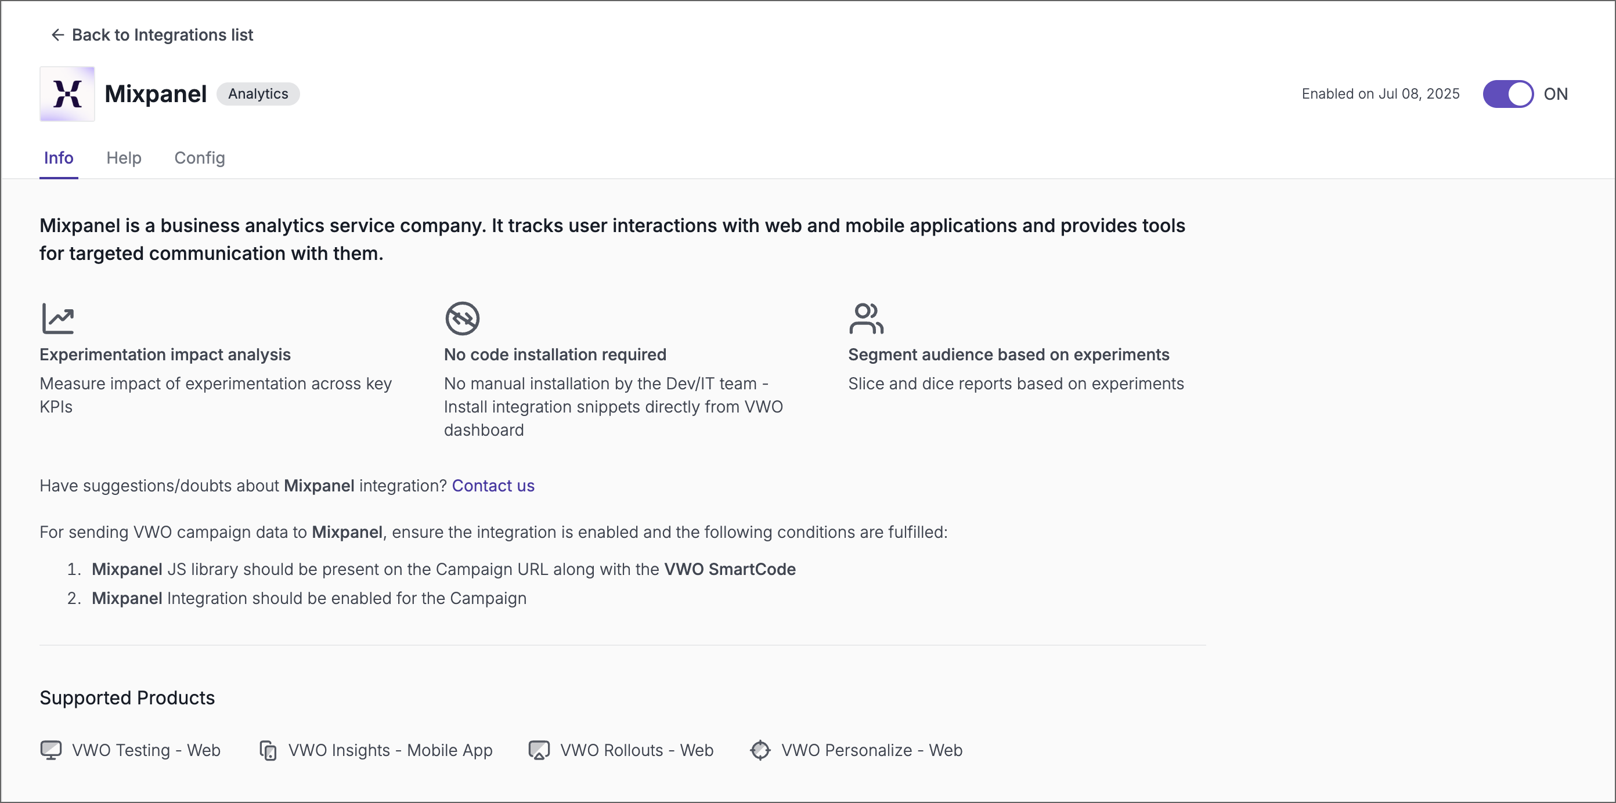Click 'Experimentation impact analysis' heading

pos(165,355)
